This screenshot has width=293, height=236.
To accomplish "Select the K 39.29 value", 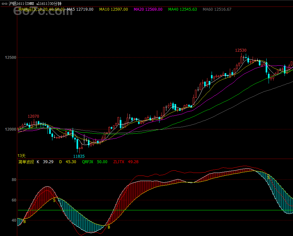I will (45, 162).
